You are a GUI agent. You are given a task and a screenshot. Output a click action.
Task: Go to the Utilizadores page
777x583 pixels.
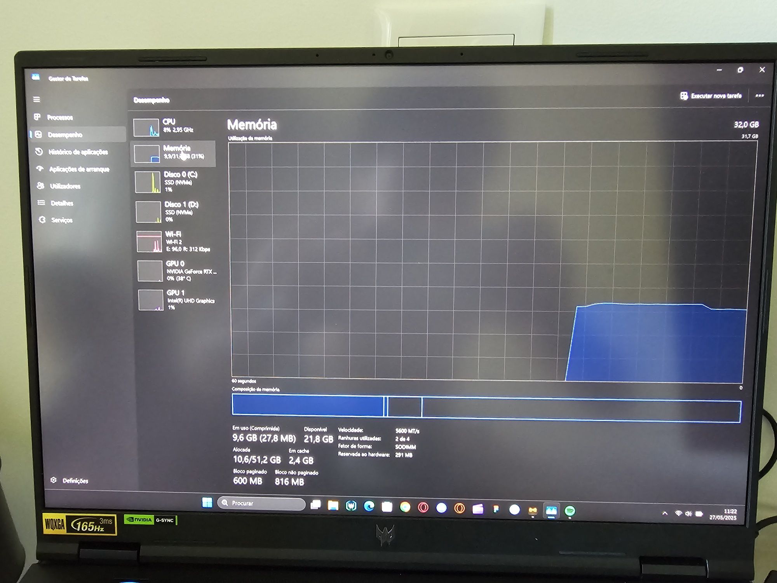(65, 186)
